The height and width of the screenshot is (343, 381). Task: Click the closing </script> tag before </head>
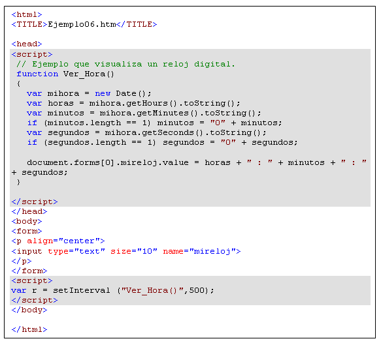[x=35, y=201]
